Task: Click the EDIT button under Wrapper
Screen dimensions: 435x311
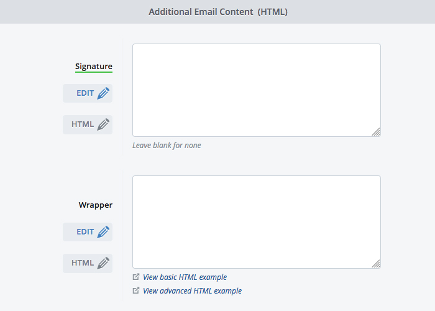Action: 88,232
